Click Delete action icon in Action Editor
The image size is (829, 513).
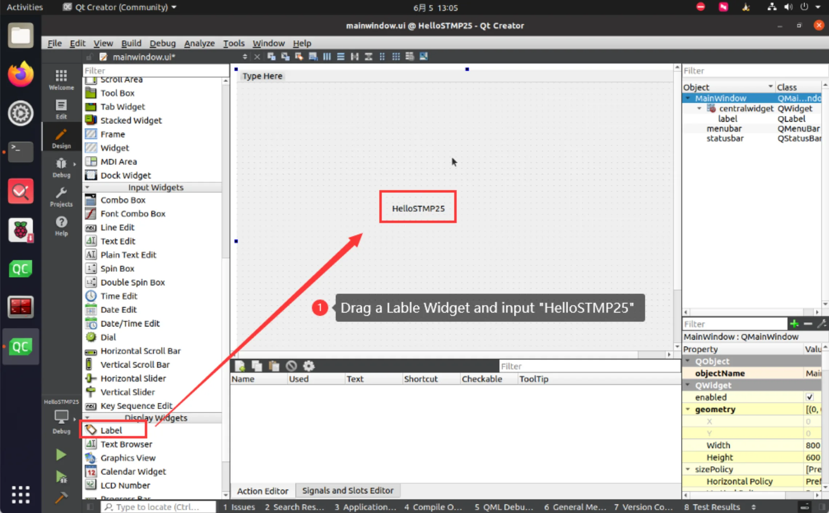291,366
